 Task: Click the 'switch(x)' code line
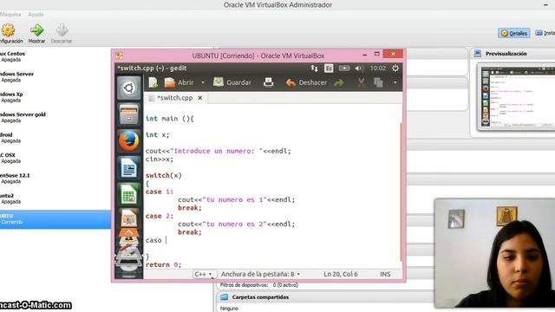point(164,175)
